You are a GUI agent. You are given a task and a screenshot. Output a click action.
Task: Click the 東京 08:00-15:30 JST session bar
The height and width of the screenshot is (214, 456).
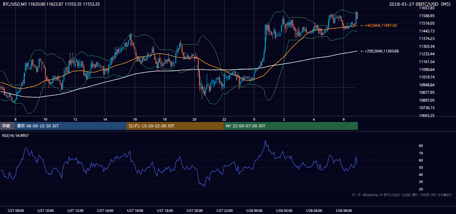click(71, 126)
